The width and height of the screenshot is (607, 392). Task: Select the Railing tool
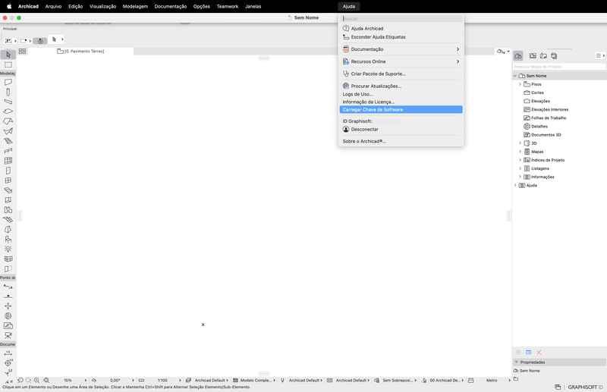click(x=8, y=151)
